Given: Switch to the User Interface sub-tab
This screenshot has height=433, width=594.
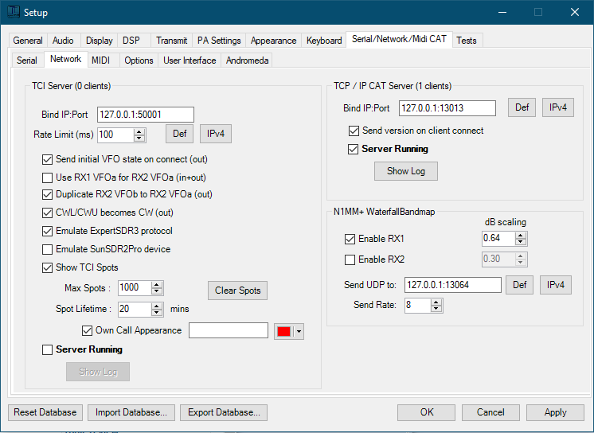Looking at the screenshot, I should tap(190, 60).
